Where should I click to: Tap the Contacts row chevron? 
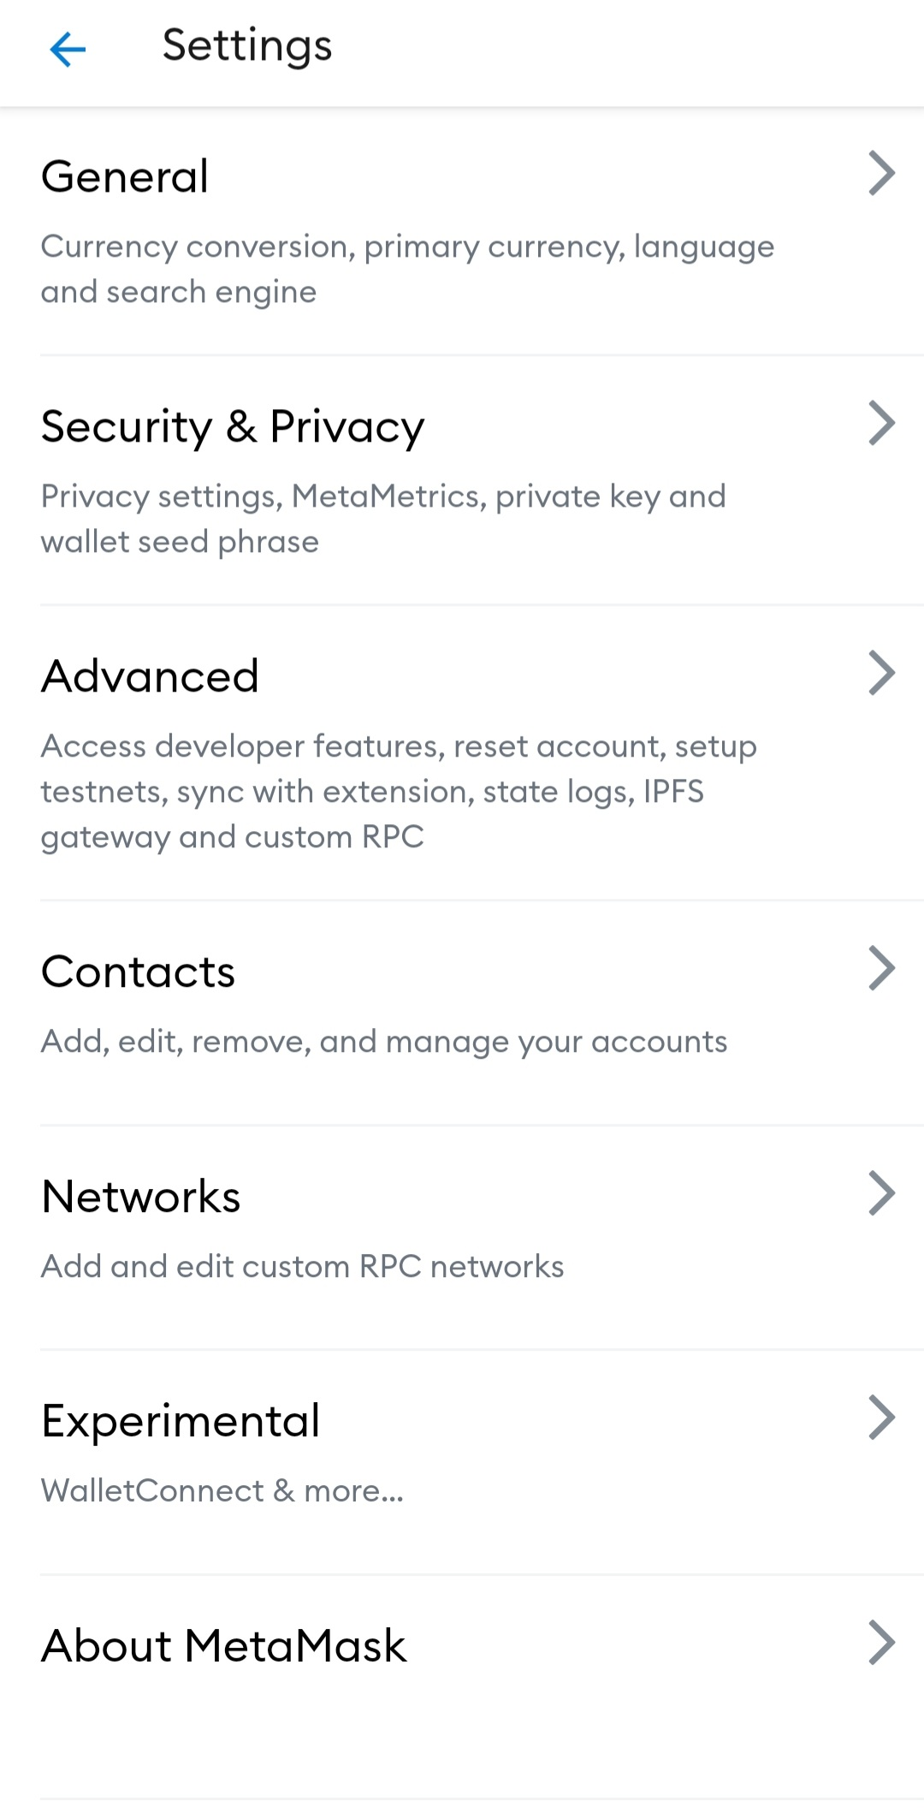pyautogui.click(x=881, y=968)
